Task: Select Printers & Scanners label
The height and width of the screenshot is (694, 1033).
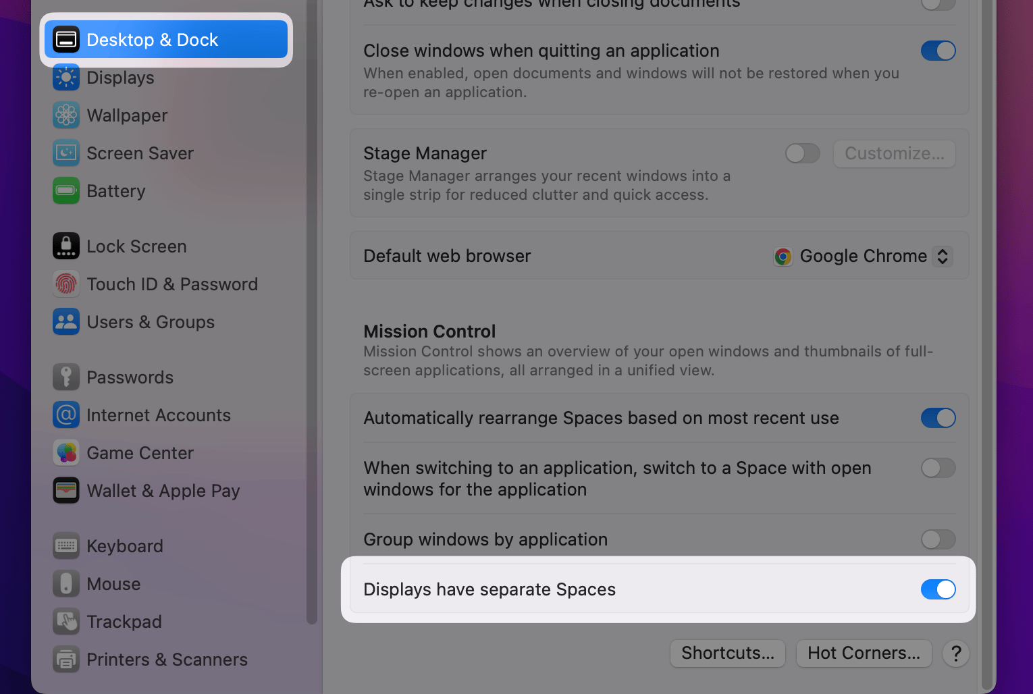Action: click(x=167, y=660)
